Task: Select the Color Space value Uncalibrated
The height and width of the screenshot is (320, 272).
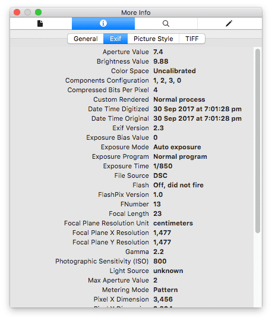Action: coord(175,71)
